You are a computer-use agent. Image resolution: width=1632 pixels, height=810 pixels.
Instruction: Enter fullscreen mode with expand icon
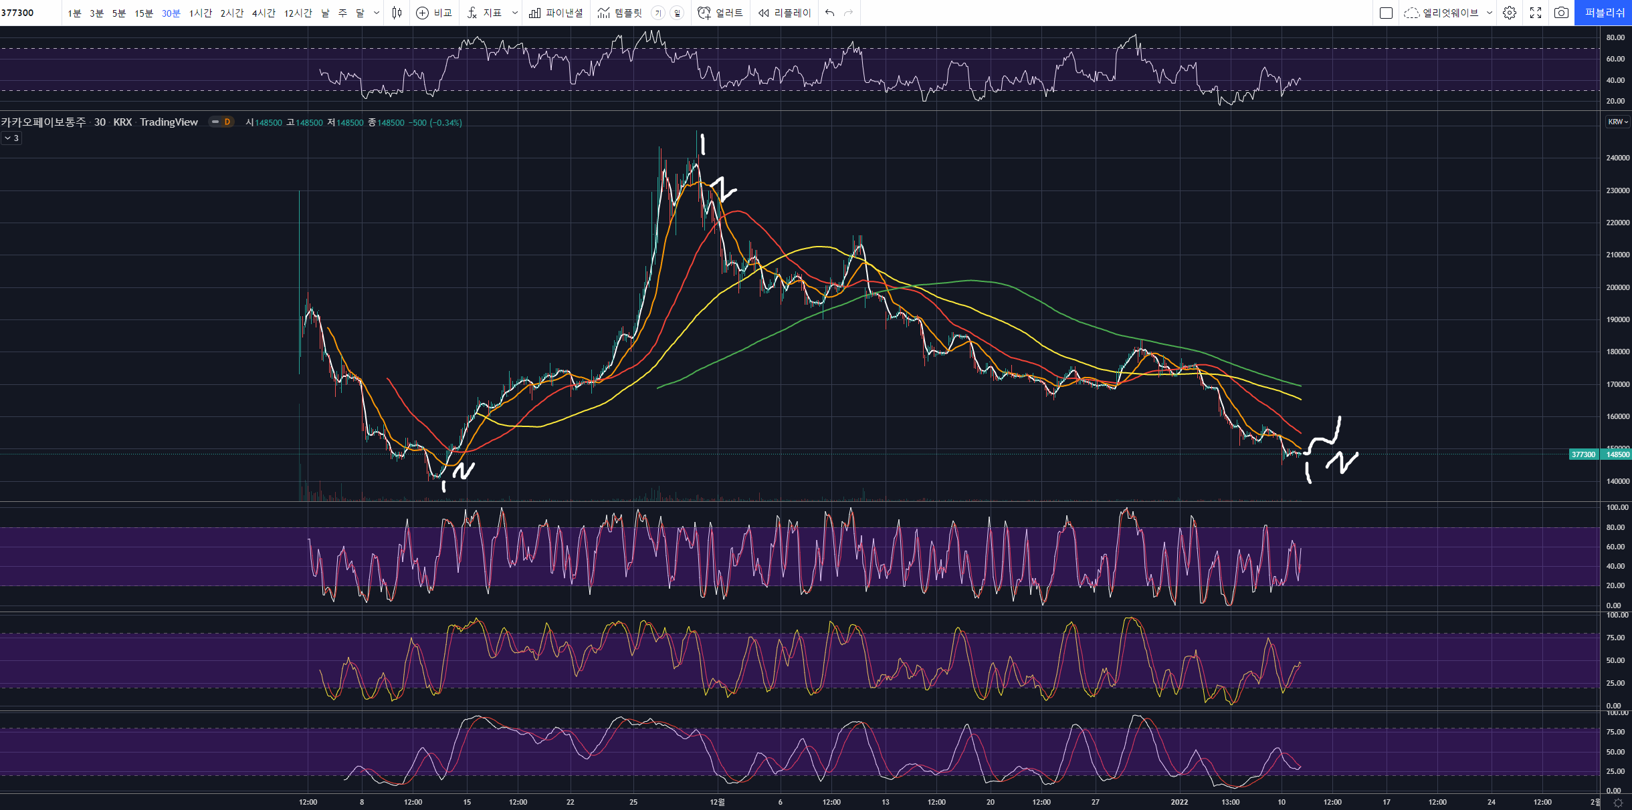coord(1536,13)
